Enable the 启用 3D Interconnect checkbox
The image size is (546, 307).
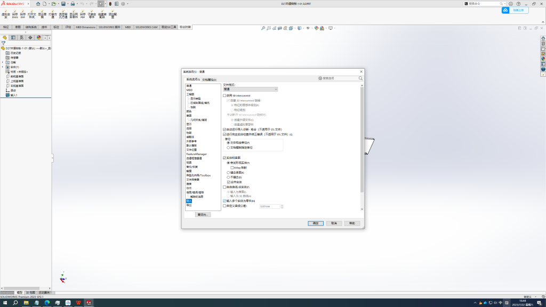tap(224, 95)
